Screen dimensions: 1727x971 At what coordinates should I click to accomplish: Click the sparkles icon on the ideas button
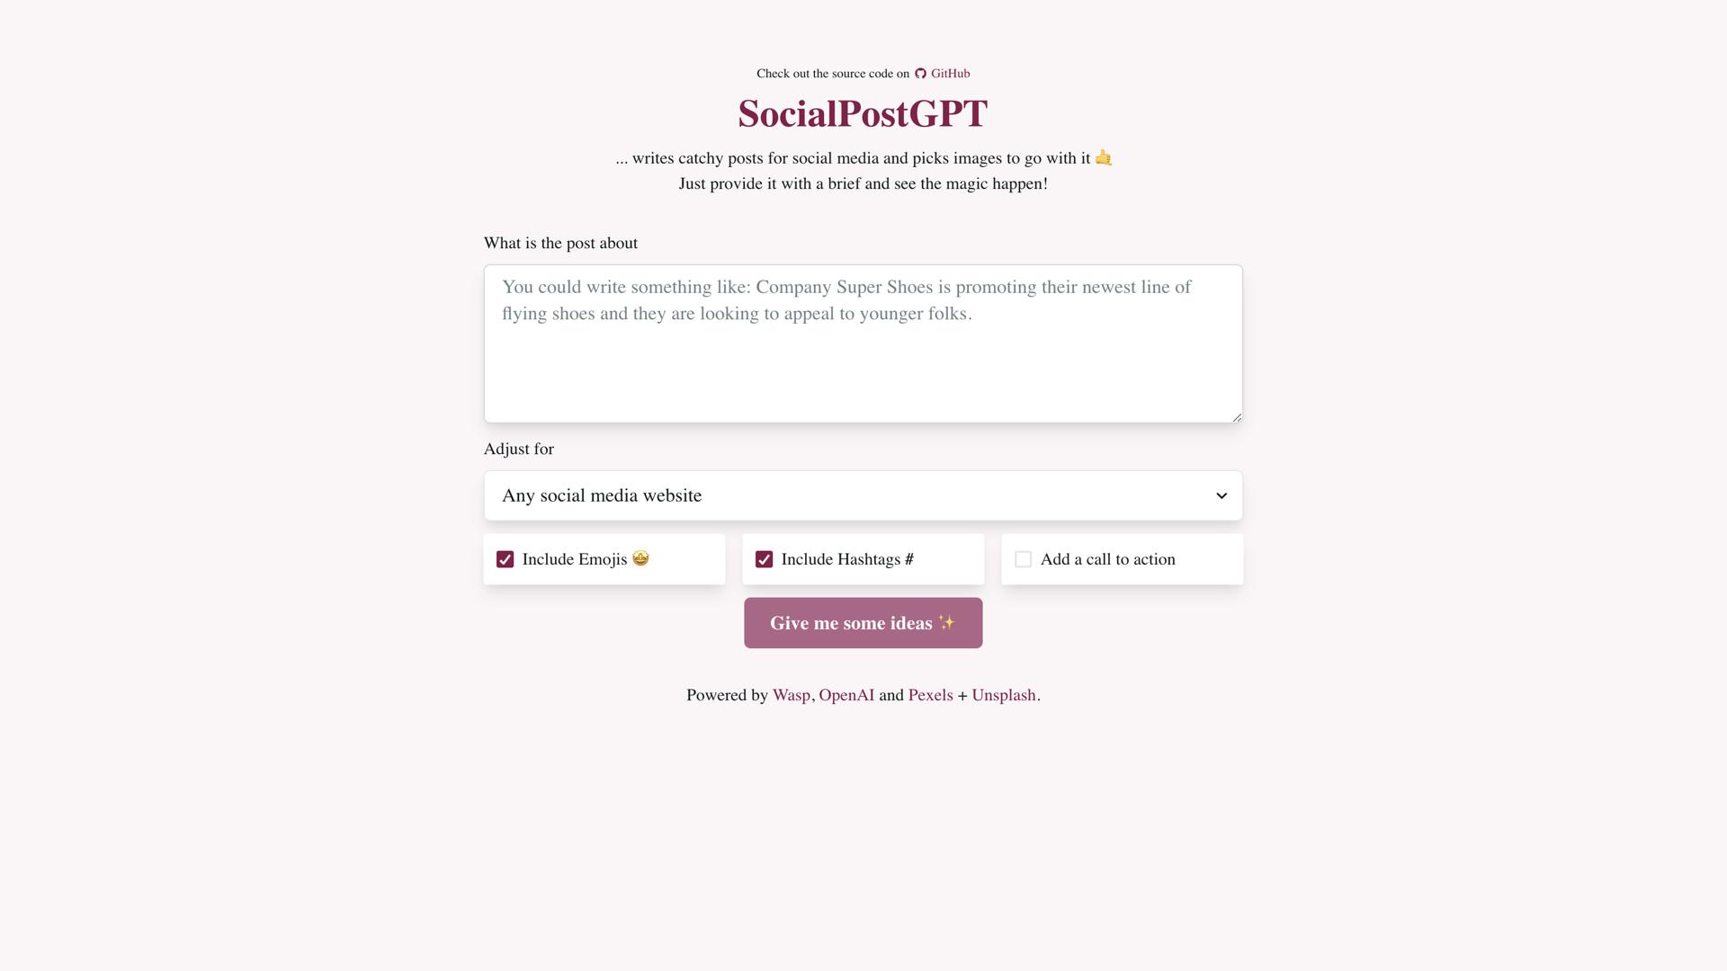tap(946, 622)
